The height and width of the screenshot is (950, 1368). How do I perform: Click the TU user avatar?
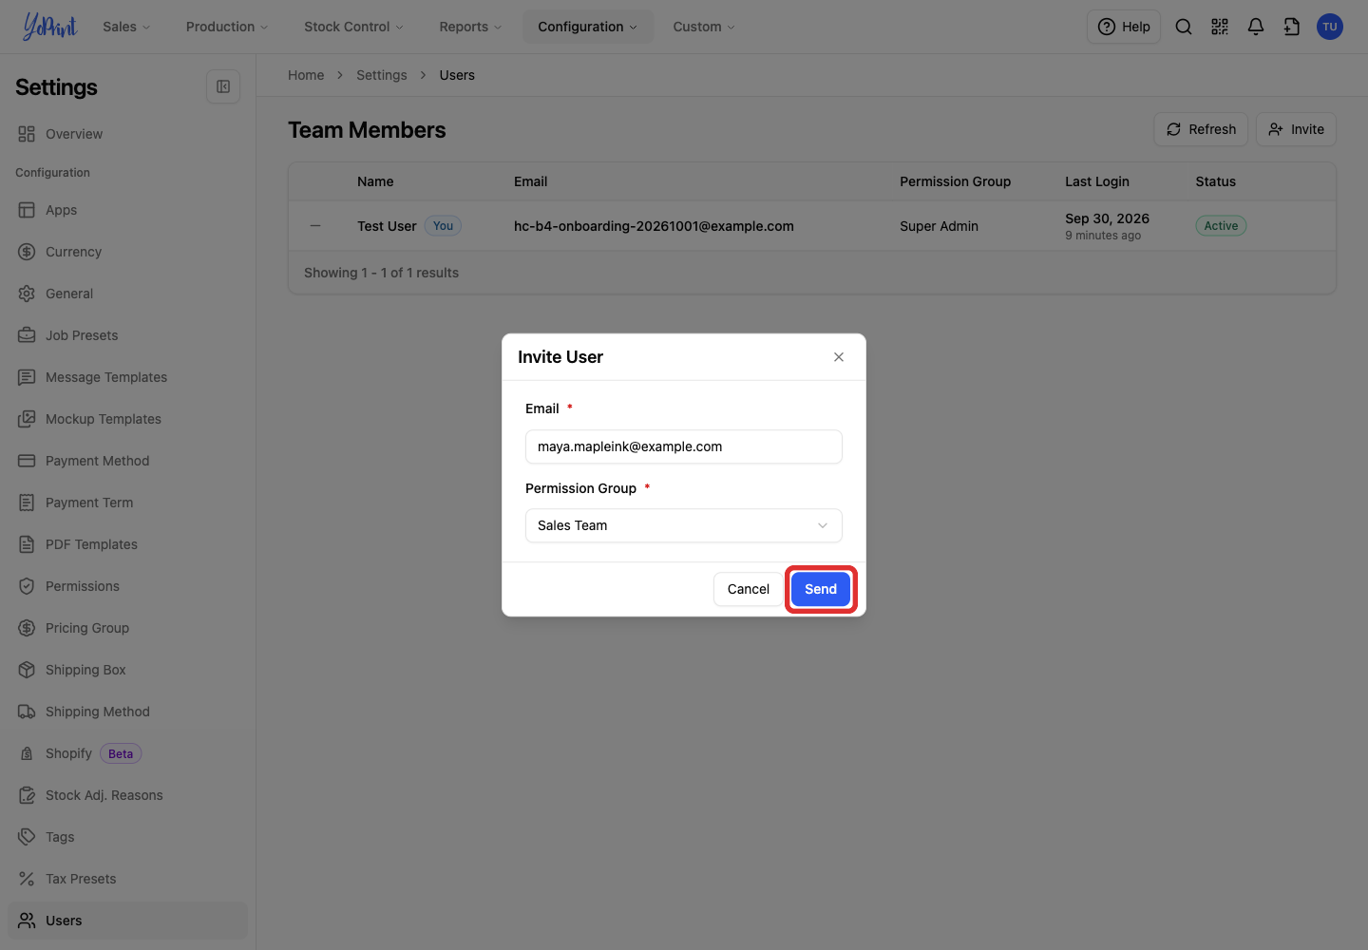click(x=1330, y=27)
